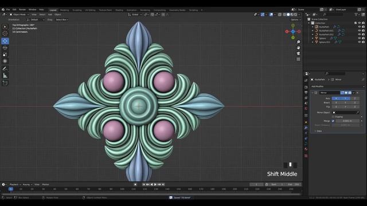
Task: Select the Measure tool
Action: pos(5,76)
